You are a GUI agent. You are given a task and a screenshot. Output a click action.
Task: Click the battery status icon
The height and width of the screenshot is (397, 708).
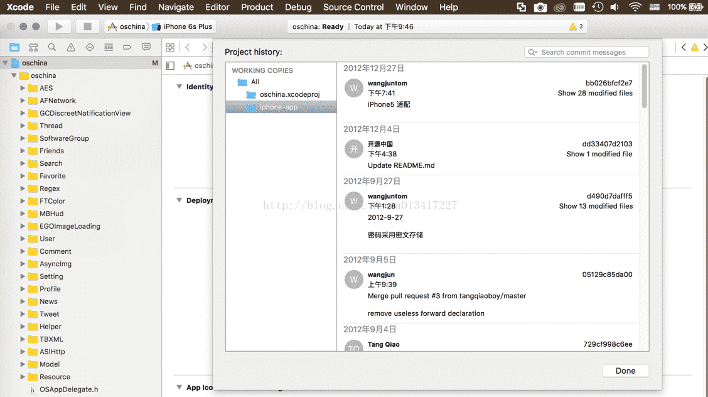[696, 8]
